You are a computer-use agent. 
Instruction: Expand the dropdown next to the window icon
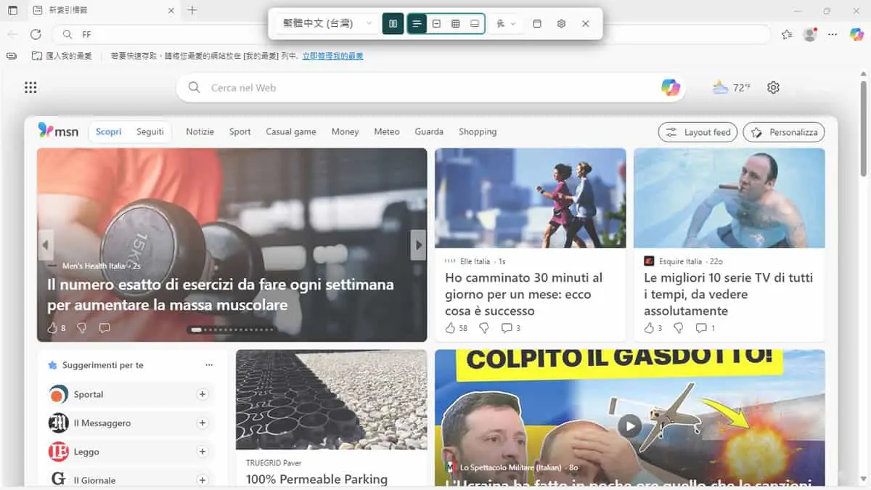click(506, 23)
